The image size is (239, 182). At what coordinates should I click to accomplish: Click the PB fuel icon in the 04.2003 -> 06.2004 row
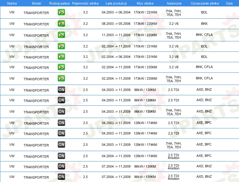point(61,13)
